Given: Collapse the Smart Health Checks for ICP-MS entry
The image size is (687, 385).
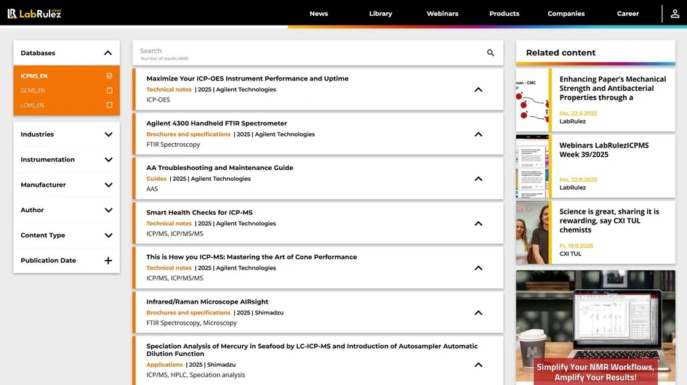Looking at the screenshot, I should click(478, 224).
